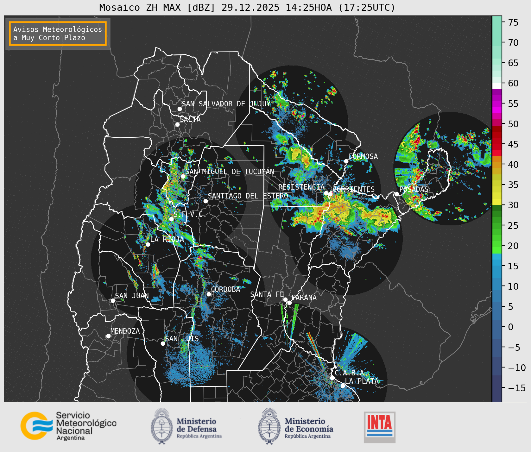Click the yellow 30 dBZ color band
Image resolution: width=531 pixels, height=452 pixels.
(x=497, y=202)
